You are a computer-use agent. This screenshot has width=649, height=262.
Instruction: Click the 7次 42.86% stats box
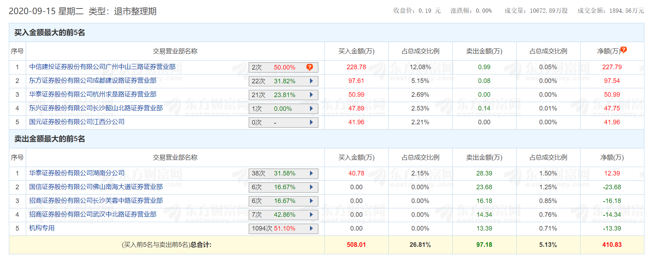[x=284, y=215]
